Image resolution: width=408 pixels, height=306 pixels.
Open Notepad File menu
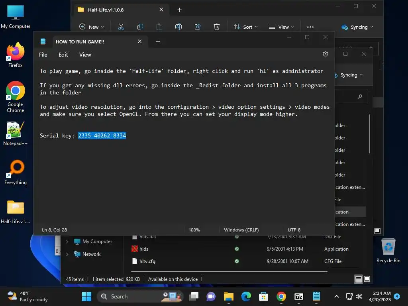pos(43,55)
